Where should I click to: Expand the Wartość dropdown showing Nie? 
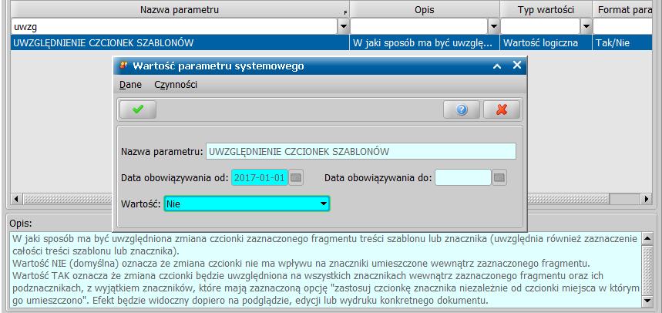point(324,204)
